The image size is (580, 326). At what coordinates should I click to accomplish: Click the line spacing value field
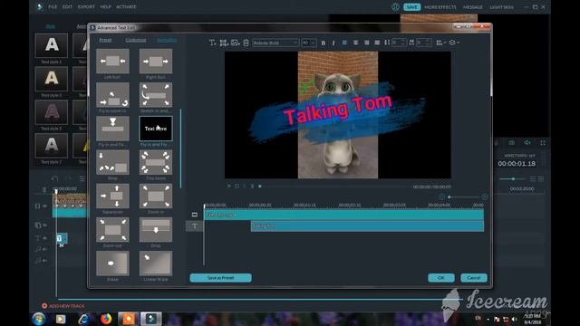tap(399, 43)
